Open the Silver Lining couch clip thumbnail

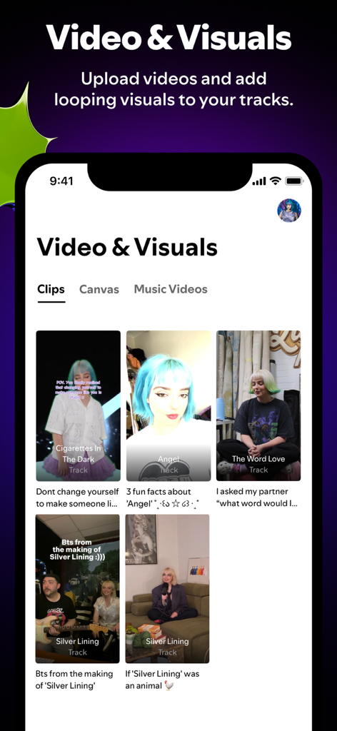(167, 588)
